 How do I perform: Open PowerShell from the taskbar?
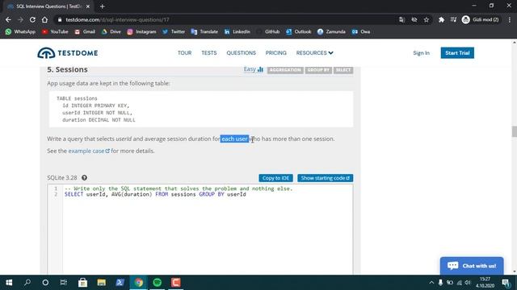click(x=120, y=283)
